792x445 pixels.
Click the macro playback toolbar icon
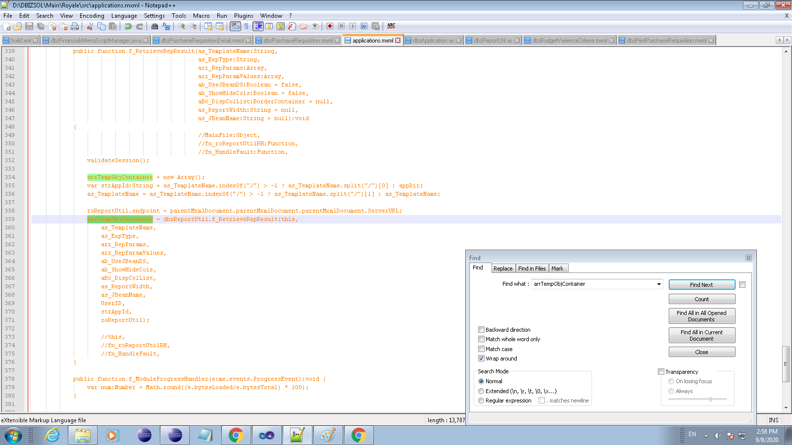tap(352, 26)
